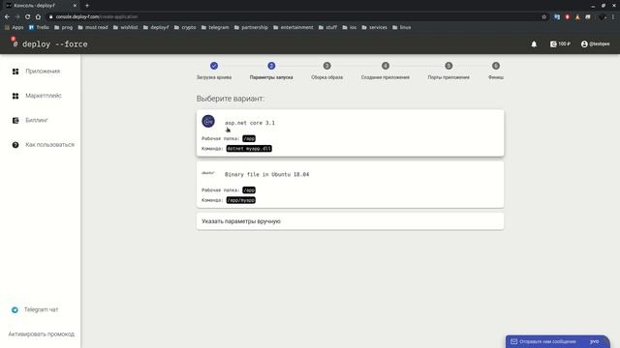The image size is (620, 348).
Task: Open the telegram bookmarks folder
Action: [215, 28]
